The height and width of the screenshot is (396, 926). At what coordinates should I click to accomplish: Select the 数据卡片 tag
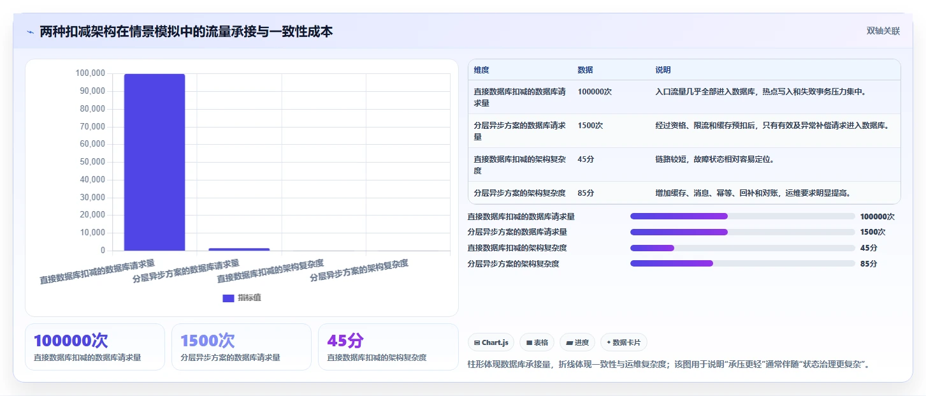pos(623,342)
